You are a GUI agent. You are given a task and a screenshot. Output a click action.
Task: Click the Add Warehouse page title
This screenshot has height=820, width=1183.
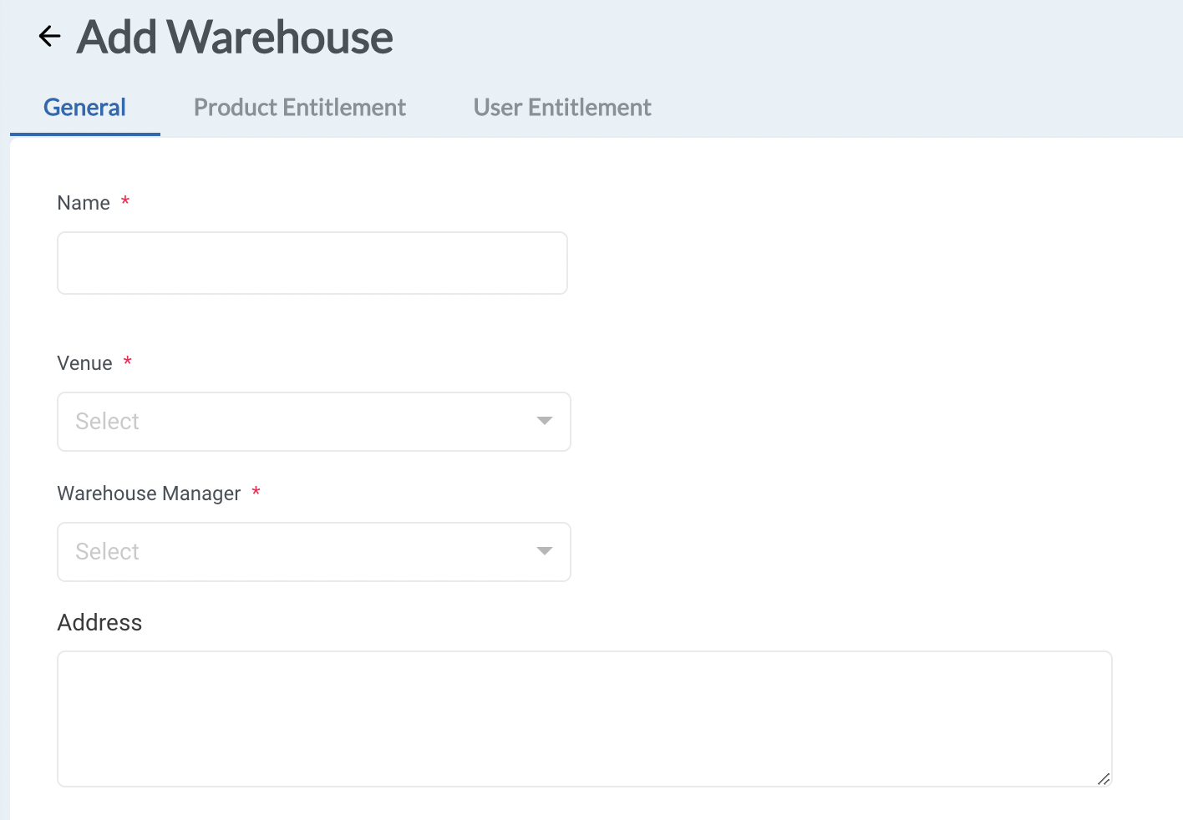pos(235,37)
